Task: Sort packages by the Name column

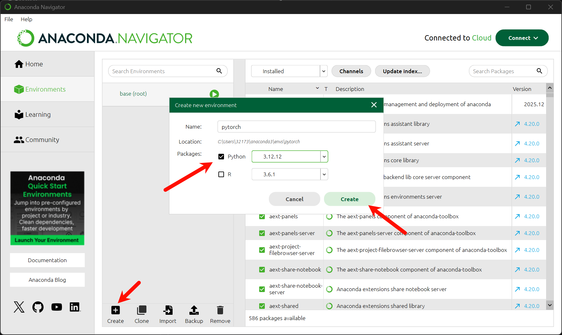Action: click(x=276, y=89)
